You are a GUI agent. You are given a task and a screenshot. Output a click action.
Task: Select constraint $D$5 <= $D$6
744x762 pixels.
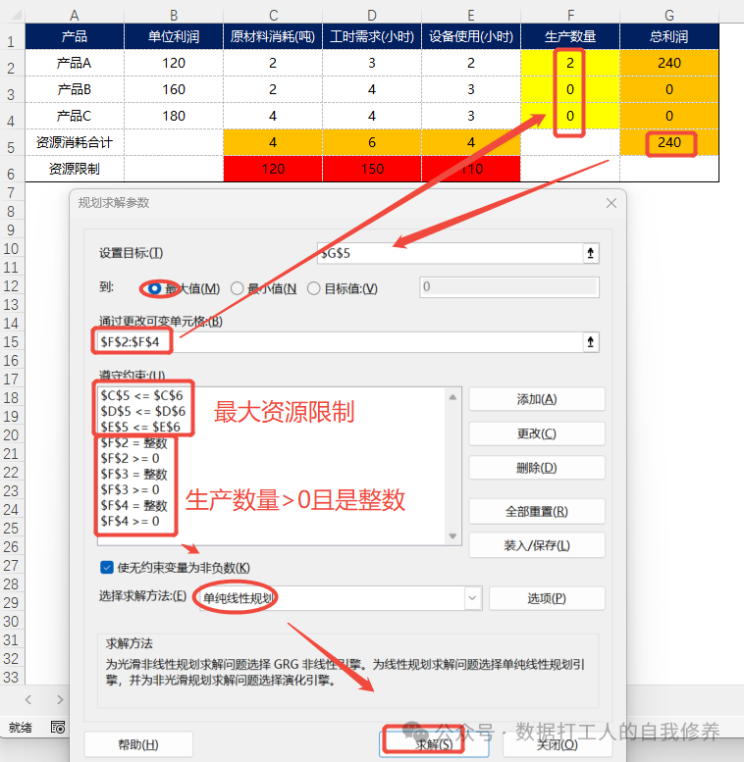tap(142, 411)
